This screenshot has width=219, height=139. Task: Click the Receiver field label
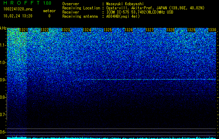click(71, 12)
